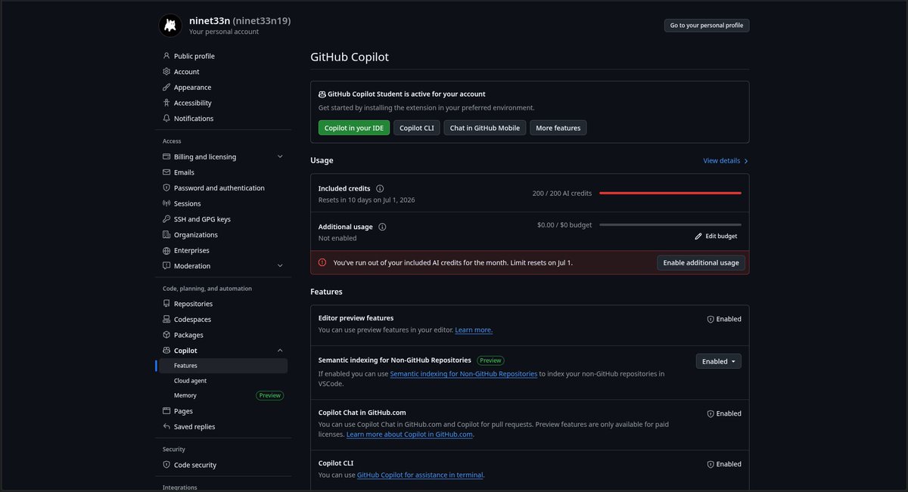Open Learn more about Copilot in GitHub.com link

click(410, 435)
